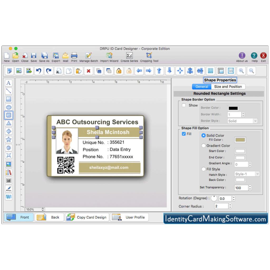Enable the Show border checkbox
Viewport: 270px width, 270px height.
(184, 105)
